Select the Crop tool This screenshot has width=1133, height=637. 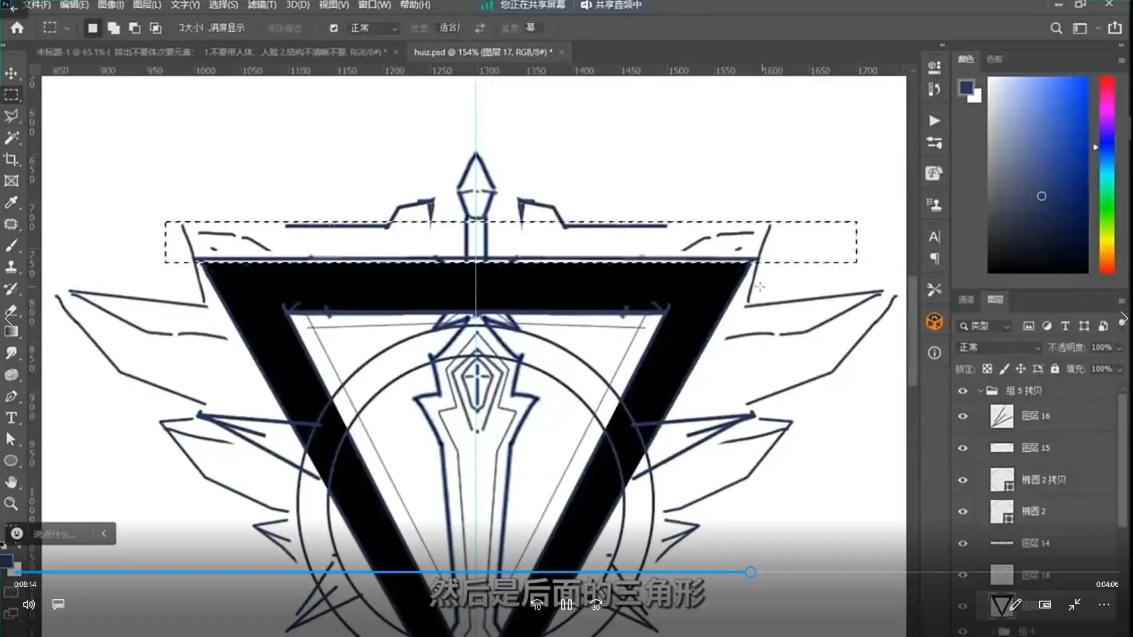(11, 159)
